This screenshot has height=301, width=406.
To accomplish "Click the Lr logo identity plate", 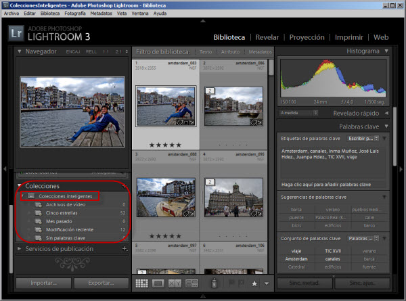I will pos(16,34).
